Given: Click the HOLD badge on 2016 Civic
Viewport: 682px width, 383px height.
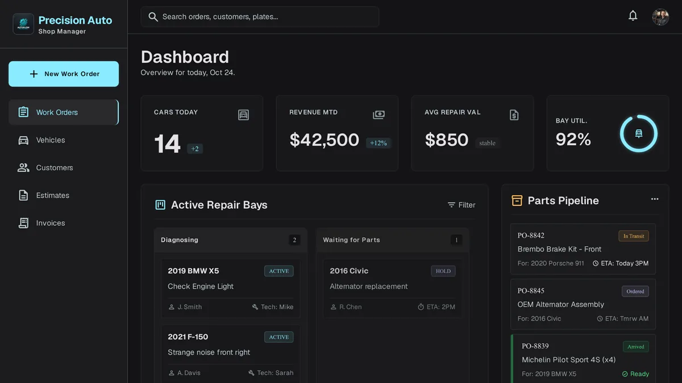Looking at the screenshot, I should pyautogui.click(x=443, y=271).
